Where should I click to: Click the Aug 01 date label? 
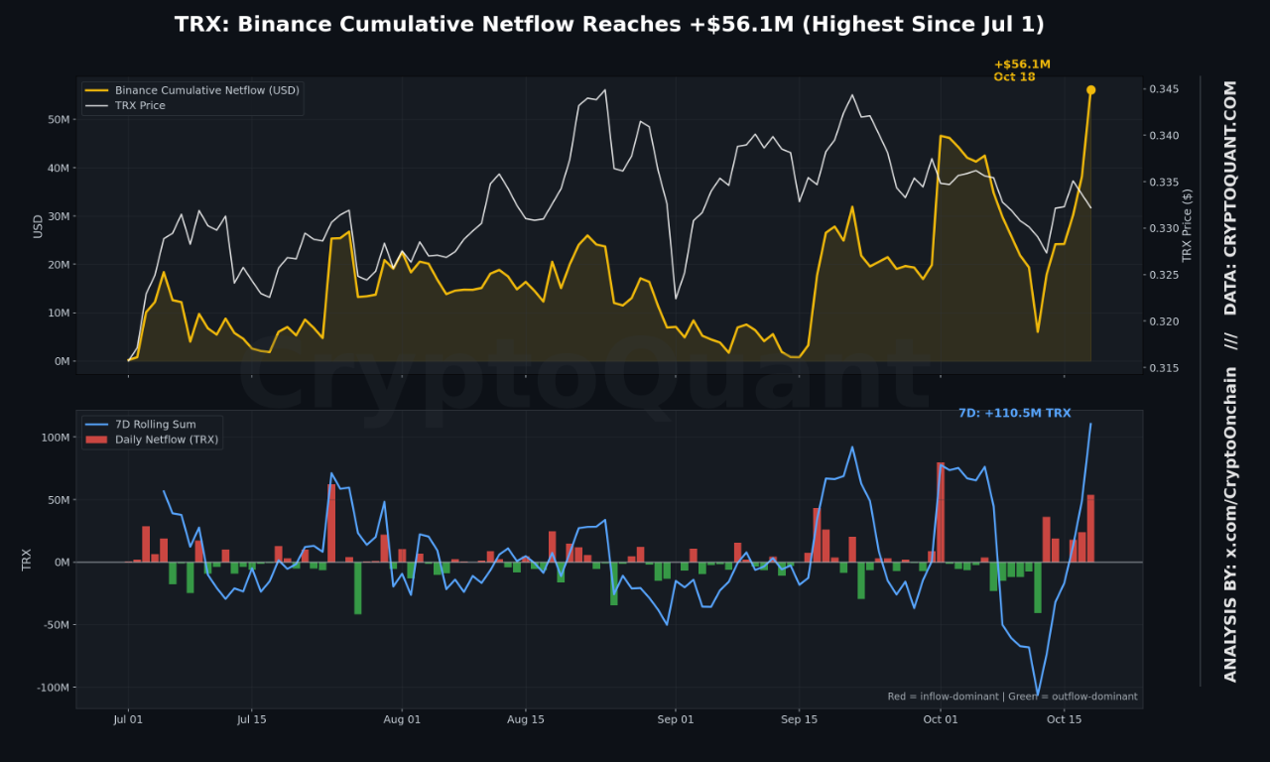pyautogui.click(x=401, y=720)
